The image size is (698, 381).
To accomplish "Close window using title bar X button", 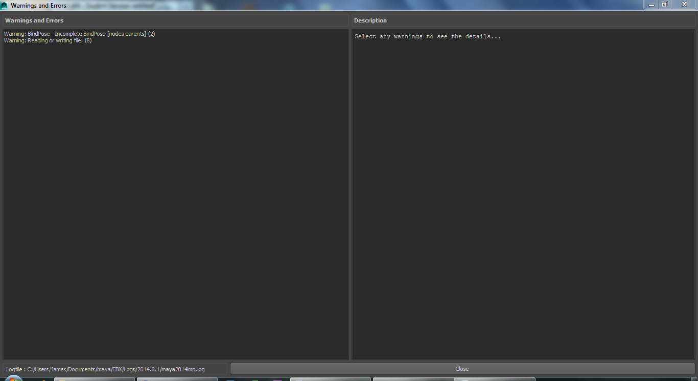I will (x=684, y=5).
